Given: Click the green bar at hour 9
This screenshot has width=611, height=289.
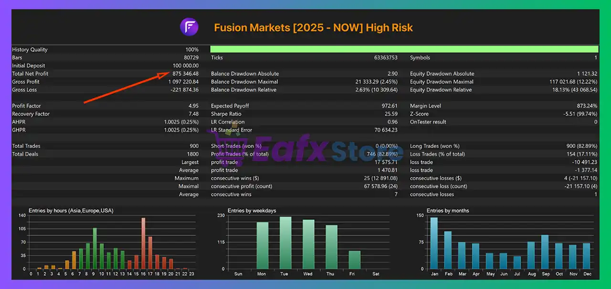Looking at the screenshot, I should point(95,248).
